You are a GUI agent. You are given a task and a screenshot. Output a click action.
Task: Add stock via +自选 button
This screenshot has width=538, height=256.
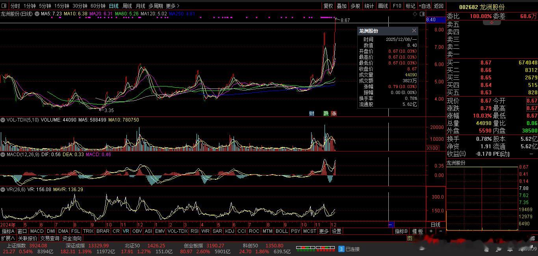[425, 6]
